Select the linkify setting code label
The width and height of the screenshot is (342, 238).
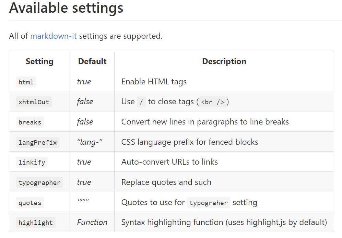pyautogui.click(x=32, y=162)
